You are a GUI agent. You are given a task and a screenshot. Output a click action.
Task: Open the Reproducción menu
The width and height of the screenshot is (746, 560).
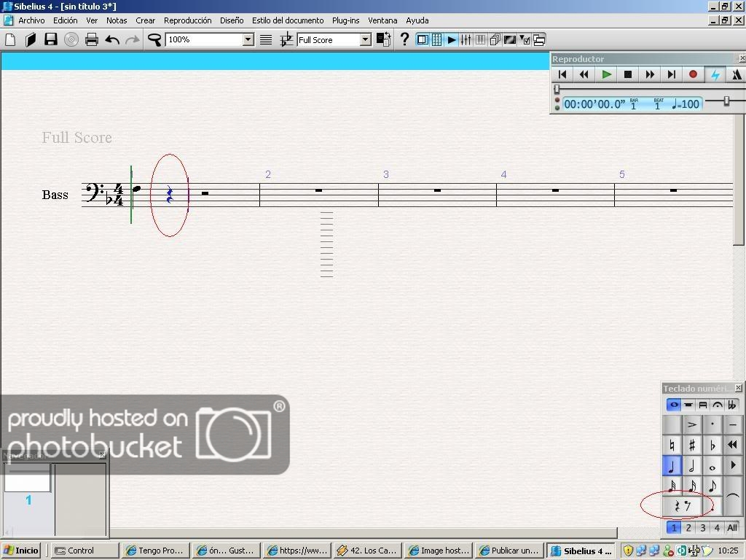pyautogui.click(x=187, y=20)
